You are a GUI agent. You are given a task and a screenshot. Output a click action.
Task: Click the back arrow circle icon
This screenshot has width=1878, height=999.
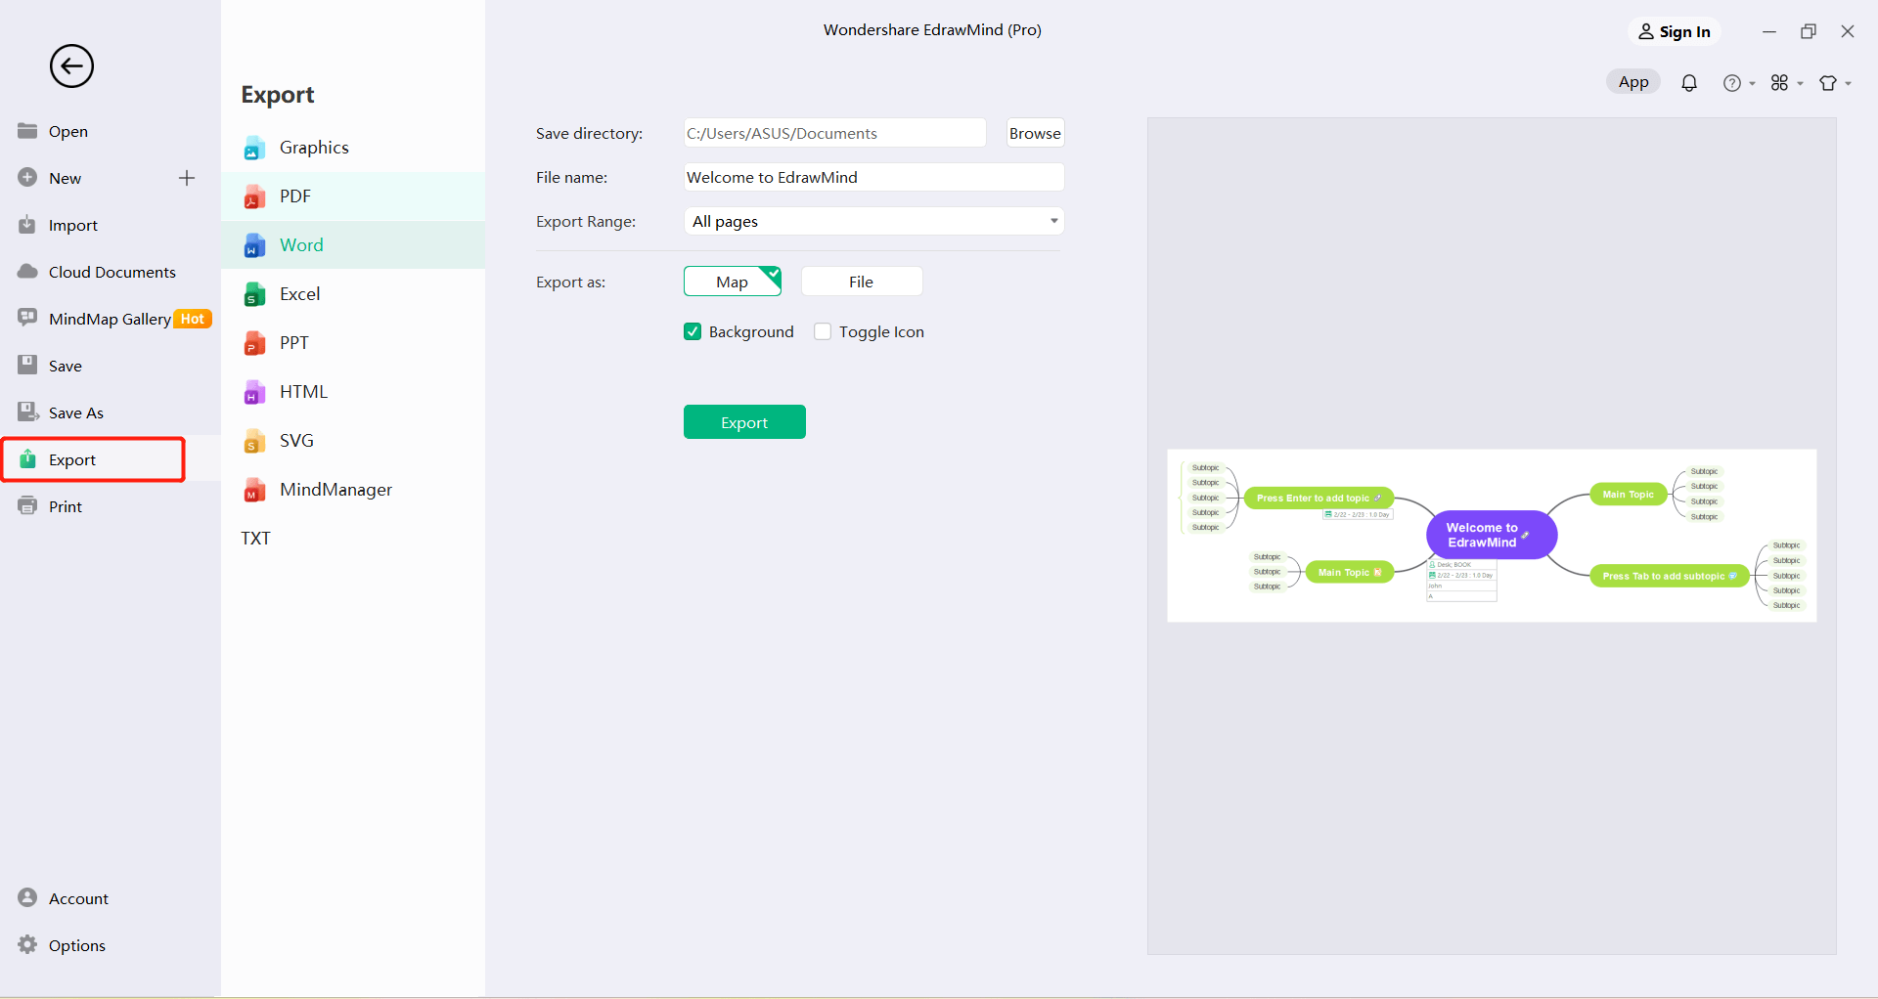pos(71,66)
